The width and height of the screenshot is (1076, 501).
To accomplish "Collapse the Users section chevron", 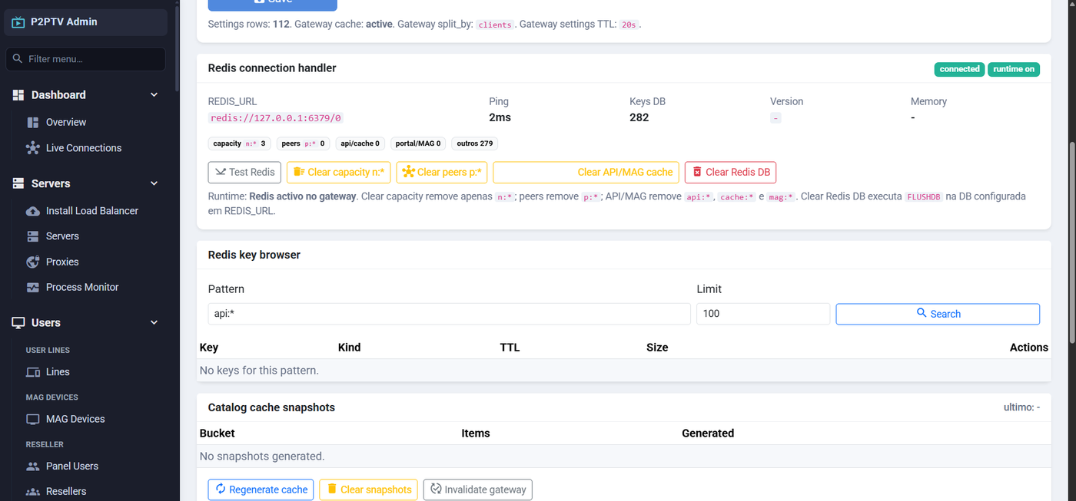I will (154, 323).
